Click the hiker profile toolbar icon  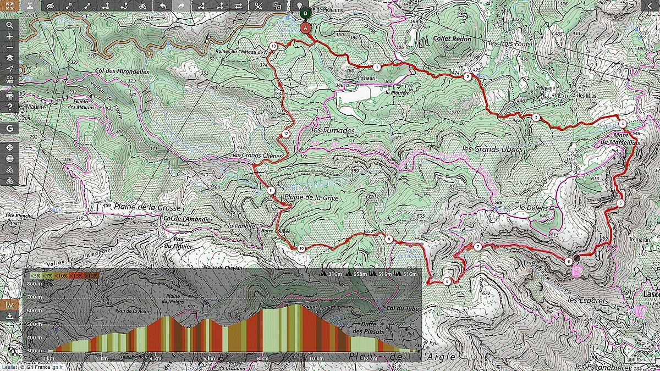(31, 6)
